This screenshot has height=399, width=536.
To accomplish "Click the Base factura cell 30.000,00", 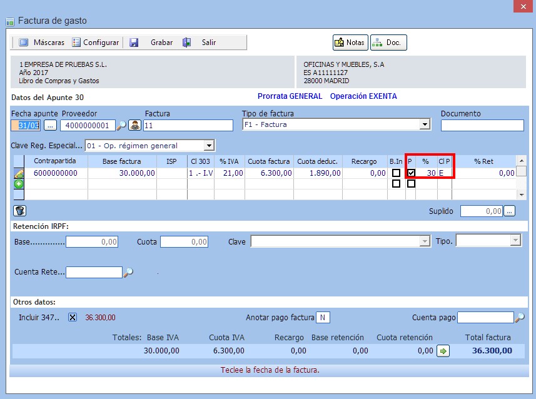I will 122,173.
